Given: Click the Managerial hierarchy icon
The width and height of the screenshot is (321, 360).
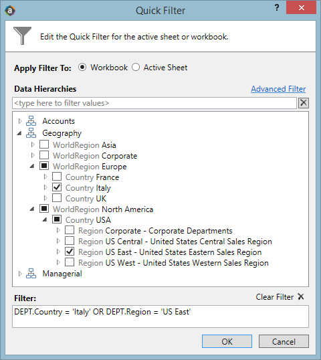Looking at the screenshot, I should (31, 274).
